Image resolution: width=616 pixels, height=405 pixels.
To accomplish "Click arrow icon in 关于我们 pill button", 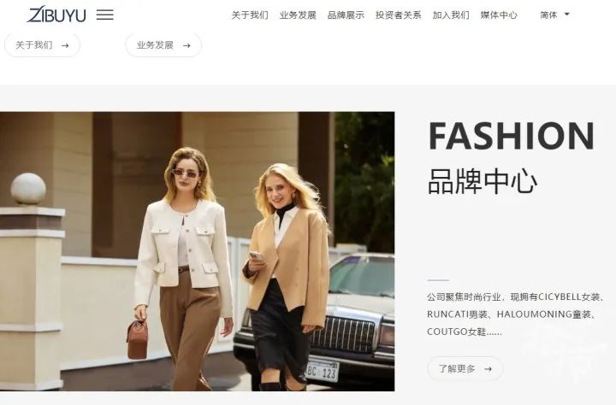I will (x=65, y=45).
